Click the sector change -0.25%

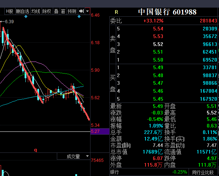pyautogui.click(x=180, y=172)
